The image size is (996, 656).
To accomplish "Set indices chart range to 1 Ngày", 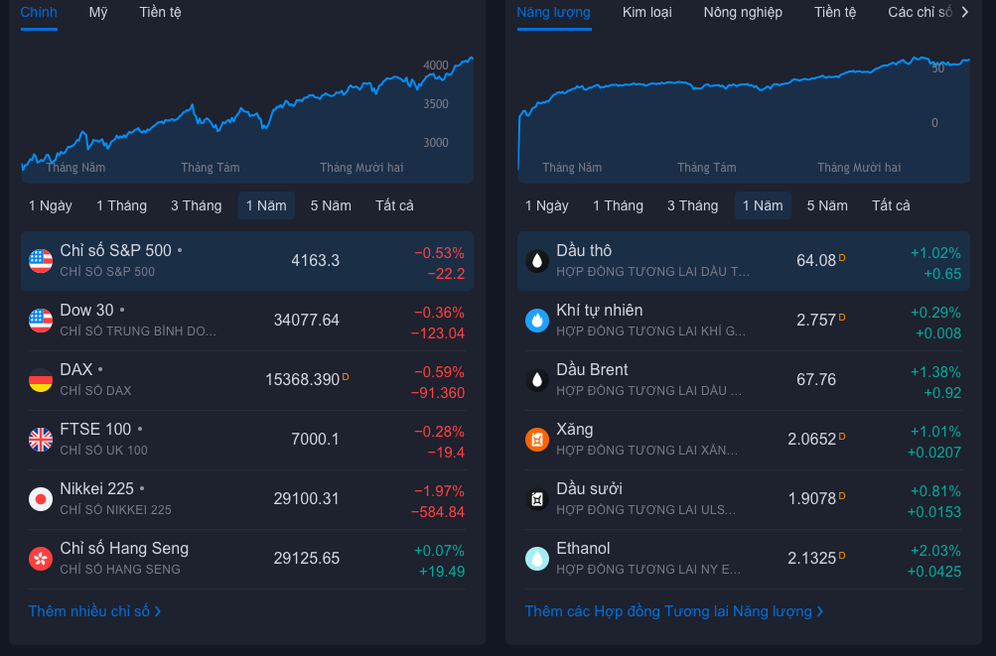I will pos(51,205).
